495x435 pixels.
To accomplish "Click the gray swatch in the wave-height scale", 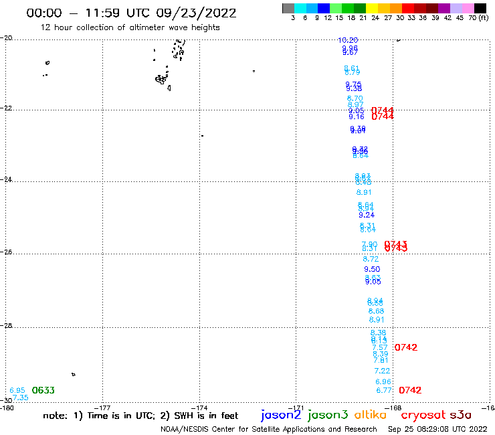I will tap(288, 8).
